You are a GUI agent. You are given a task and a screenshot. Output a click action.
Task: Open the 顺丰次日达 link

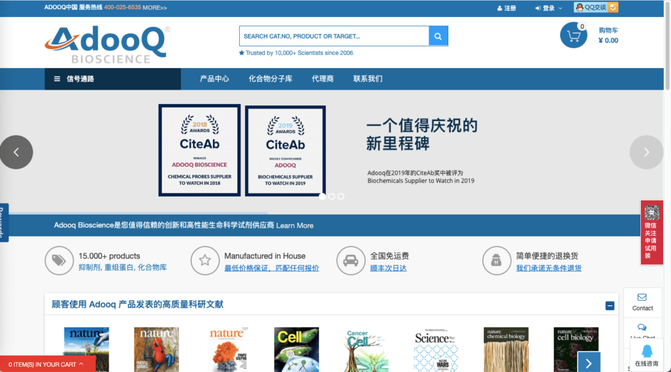pyautogui.click(x=388, y=268)
